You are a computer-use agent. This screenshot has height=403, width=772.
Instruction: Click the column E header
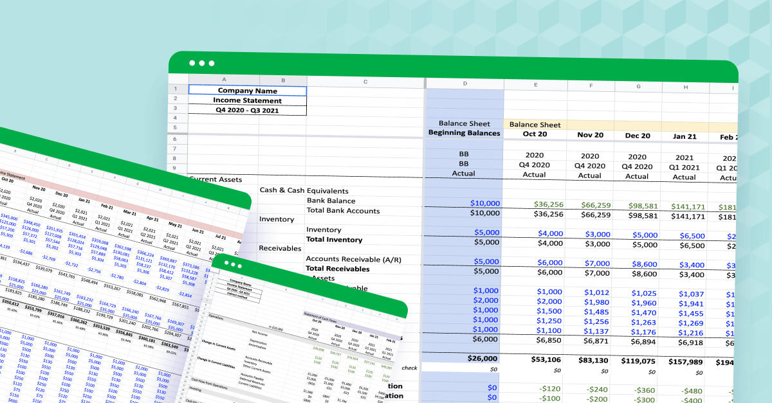(535, 84)
